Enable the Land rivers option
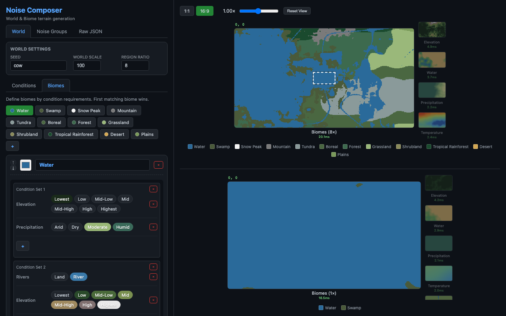The height and width of the screenshot is (316, 506). click(x=60, y=277)
